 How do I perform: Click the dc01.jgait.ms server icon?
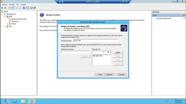5,14
